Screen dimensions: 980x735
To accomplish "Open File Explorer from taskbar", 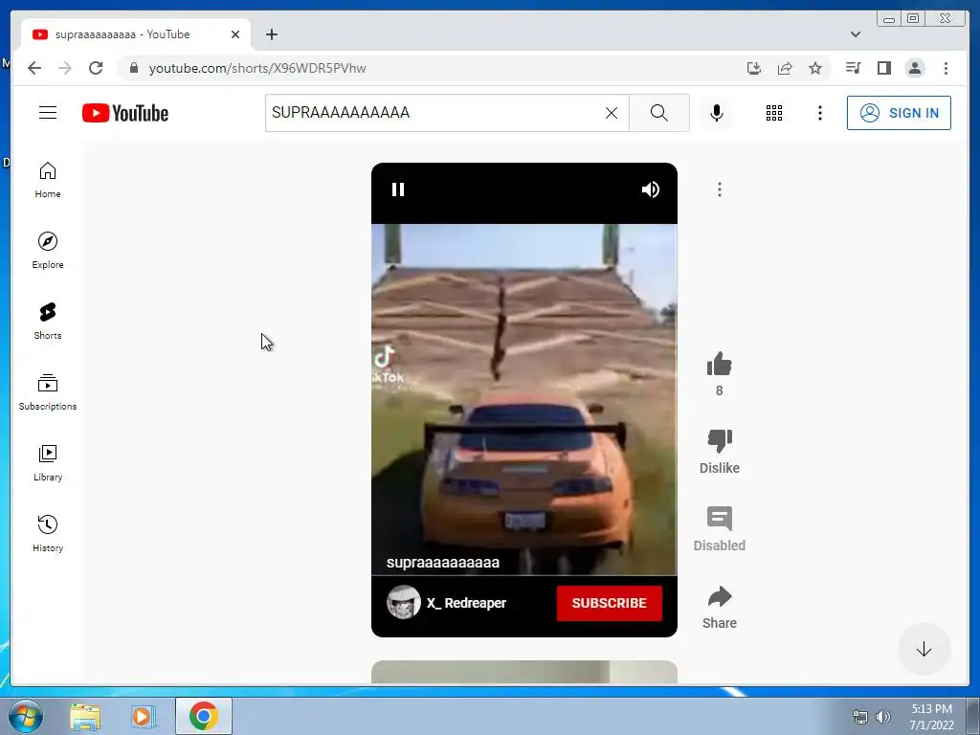I will tap(85, 716).
